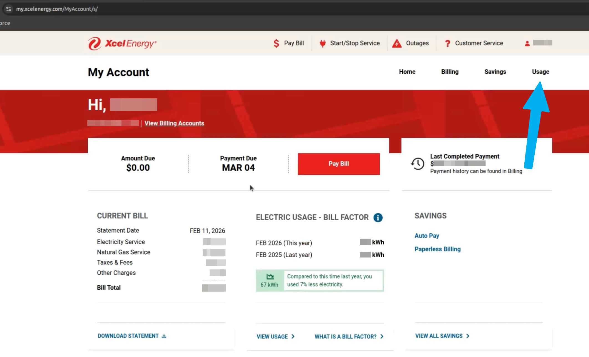Click the chevron next to View Usage
Image resolution: width=589 pixels, height=357 pixels.
[293, 336]
